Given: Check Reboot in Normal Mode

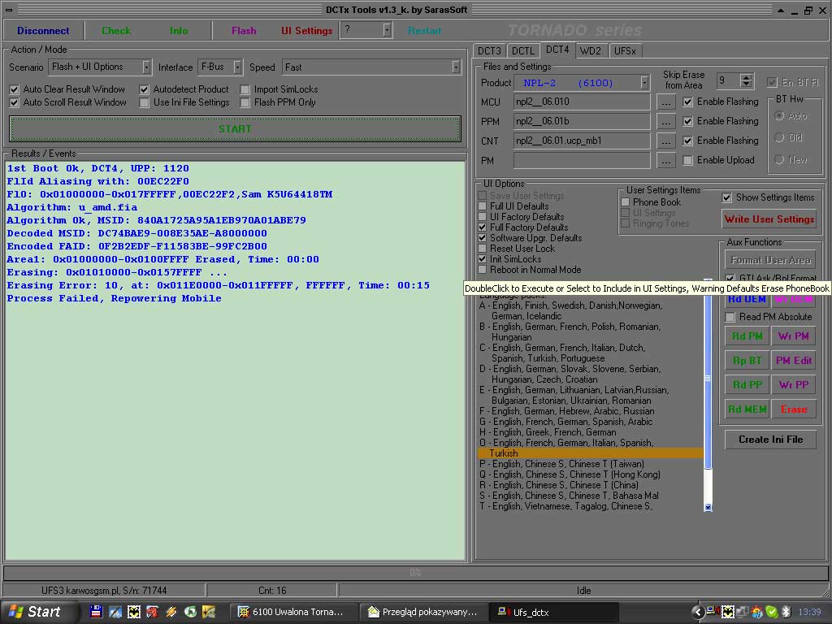Looking at the screenshot, I should (482, 270).
